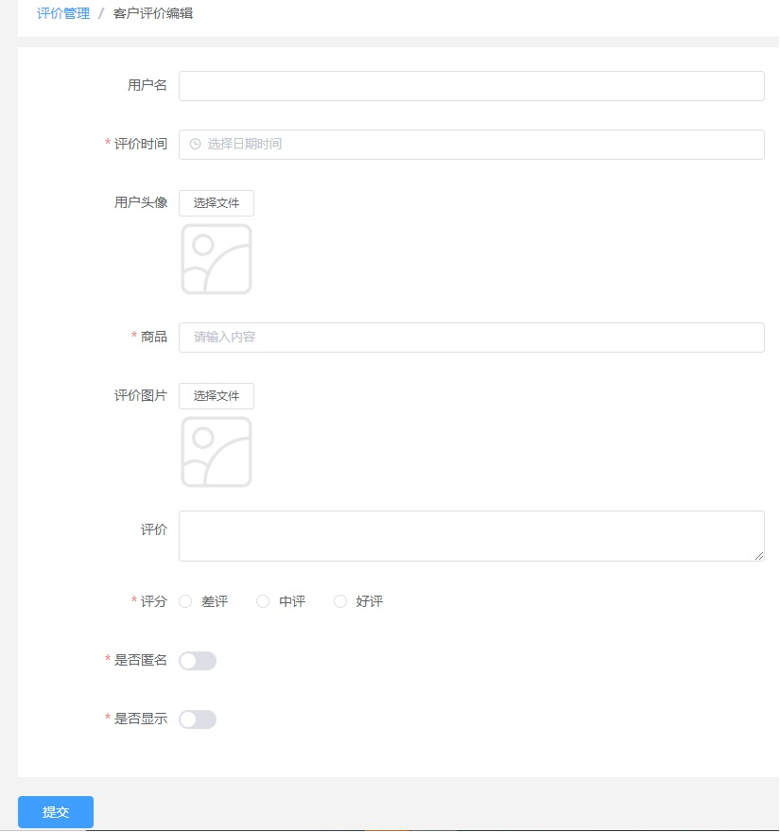Focus the 商品 input field
This screenshot has width=780, height=832.
click(x=471, y=338)
